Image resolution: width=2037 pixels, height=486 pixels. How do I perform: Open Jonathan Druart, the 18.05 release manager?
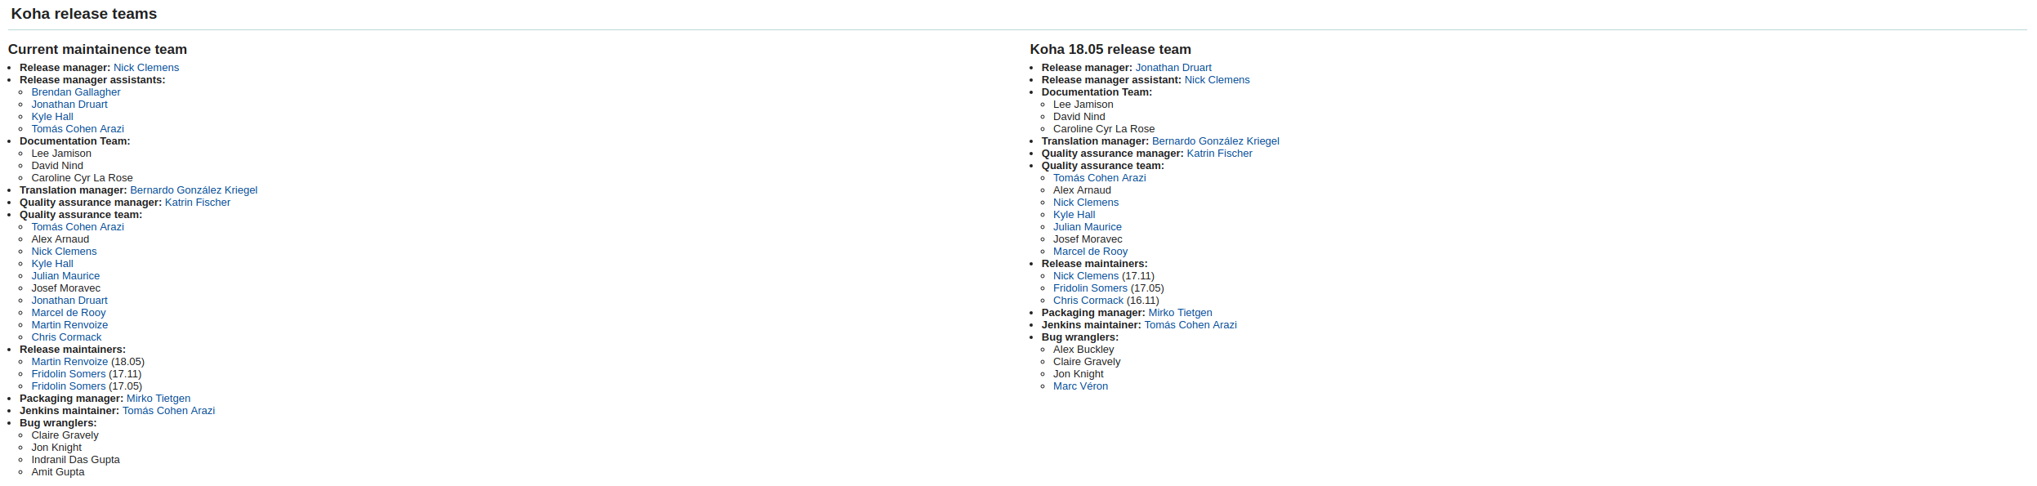(1173, 68)
